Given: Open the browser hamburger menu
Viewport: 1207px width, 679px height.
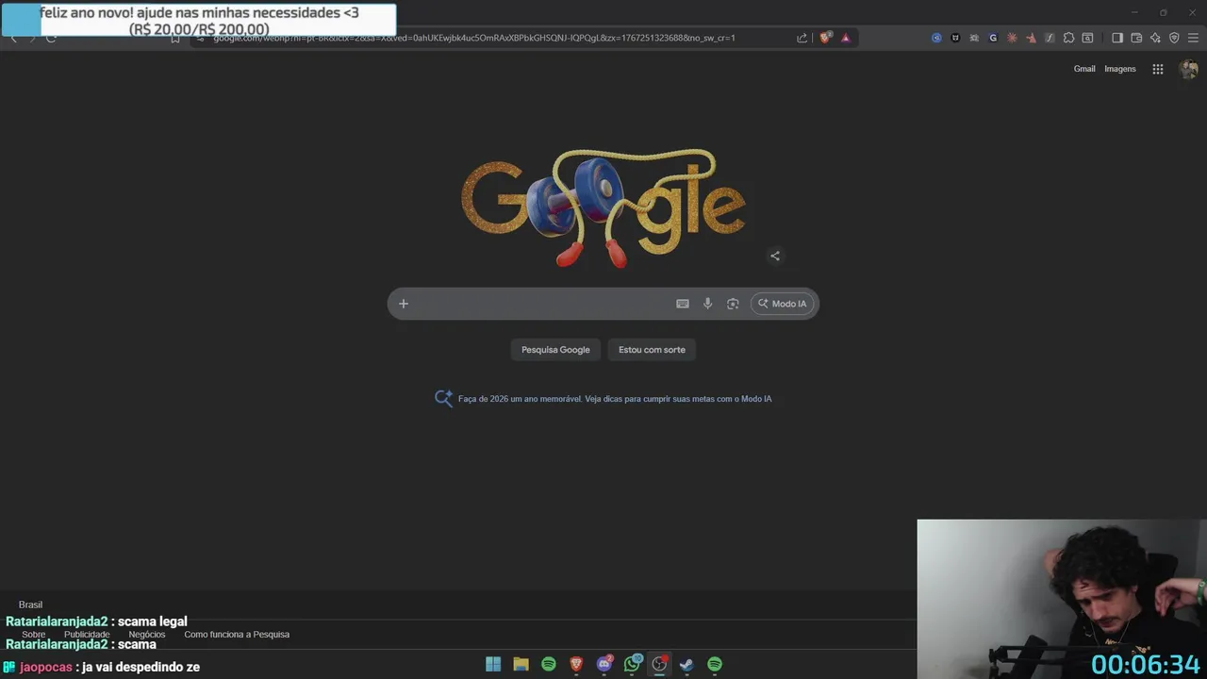Looking at the screenshot, I should 1193,38.
